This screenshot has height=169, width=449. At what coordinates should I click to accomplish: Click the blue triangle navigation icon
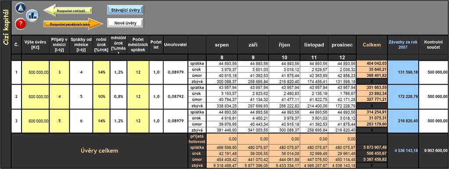coord(21,8)
